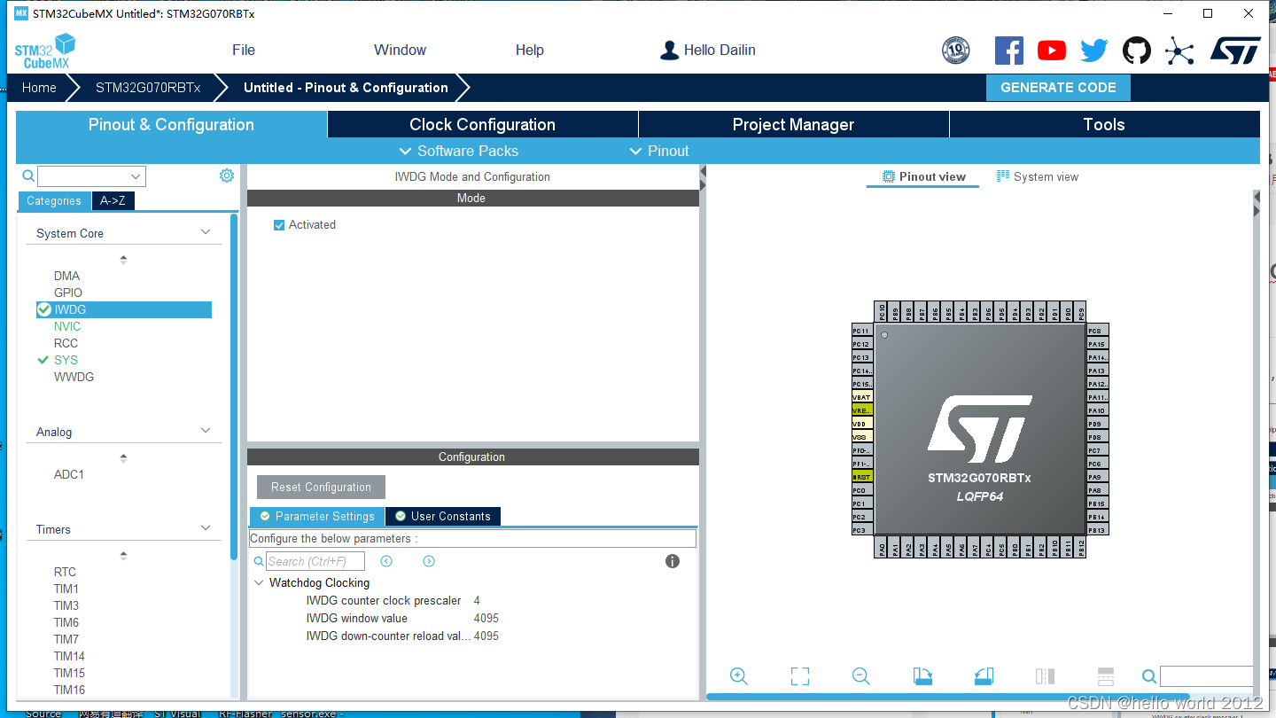Switch to the Clock Configuration tab

click(482, 125)
